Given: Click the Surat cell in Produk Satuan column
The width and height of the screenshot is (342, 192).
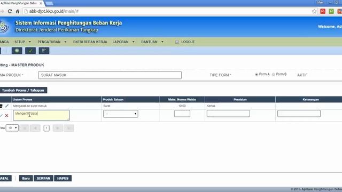Looking at the screenshot, I should (107, 106).
